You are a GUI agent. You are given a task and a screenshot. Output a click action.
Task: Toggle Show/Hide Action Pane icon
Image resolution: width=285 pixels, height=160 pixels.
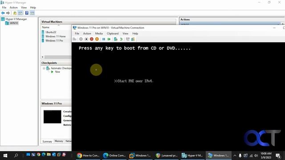[32, 13]
